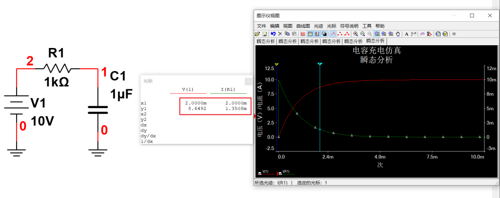Click the yellow cursor marker at graph origin
The height and width of the screenshot is (198, 500).
click(276, 64)
